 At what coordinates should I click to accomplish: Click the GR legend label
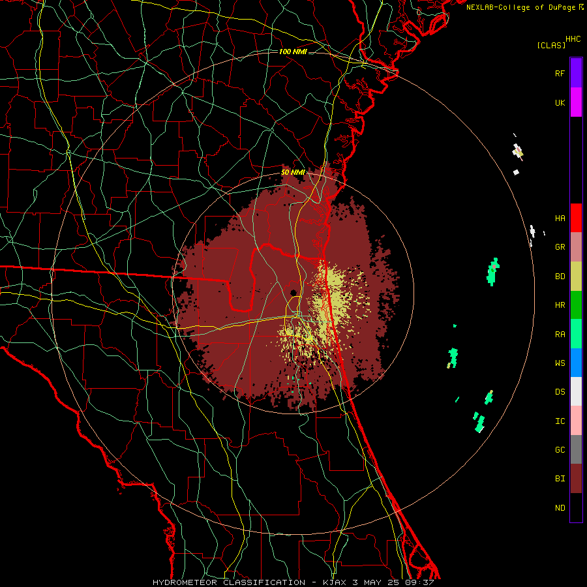560,247
